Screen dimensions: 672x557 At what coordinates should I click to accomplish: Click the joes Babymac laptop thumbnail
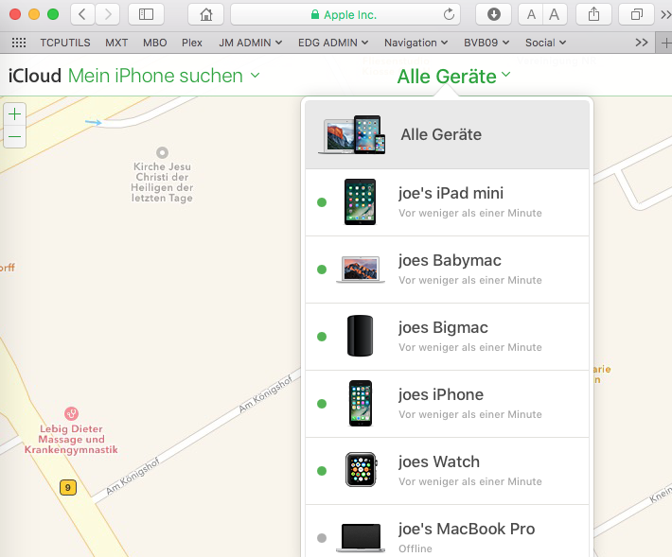coord(361,270)
